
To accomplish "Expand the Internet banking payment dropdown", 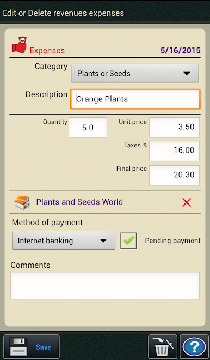I will 64,241.
